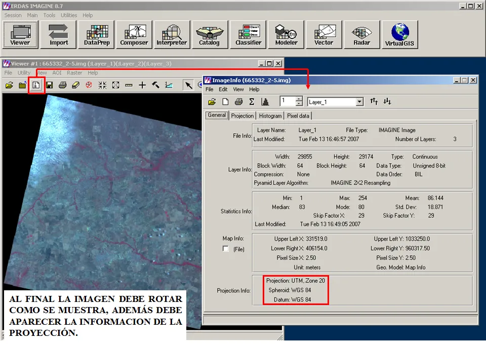Click the eraser icon in Viewer toolbar

point(75,85)
